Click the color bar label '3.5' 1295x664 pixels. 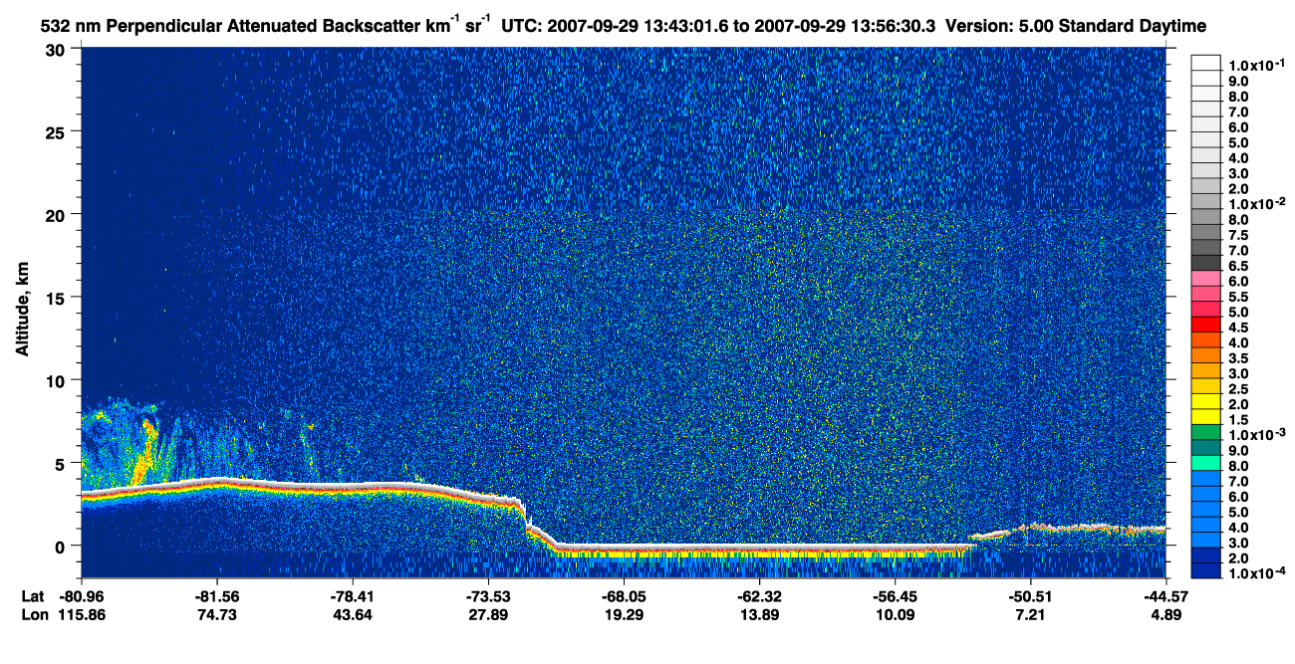[x=1238, y=357]
